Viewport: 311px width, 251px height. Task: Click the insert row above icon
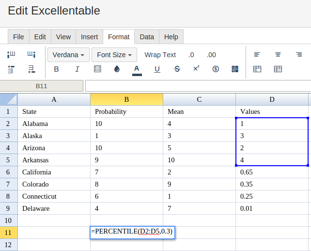coord(11,69)
